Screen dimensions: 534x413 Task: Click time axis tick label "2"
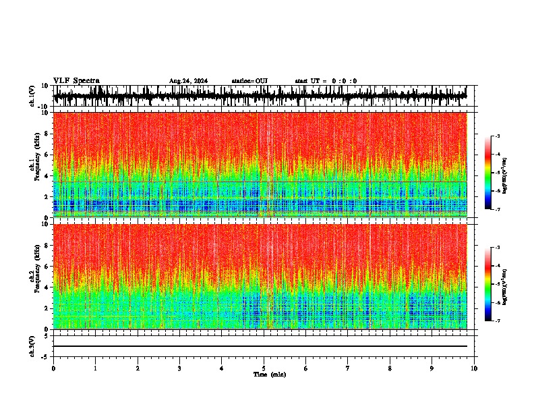pos(138,368)
